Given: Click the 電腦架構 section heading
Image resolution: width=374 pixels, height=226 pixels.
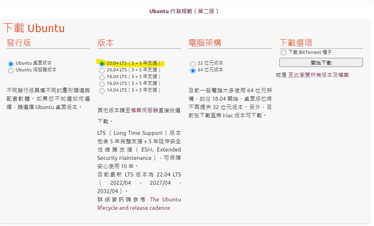Looking at the screenshot, I should pyautogui.click(x=205, y=43).
